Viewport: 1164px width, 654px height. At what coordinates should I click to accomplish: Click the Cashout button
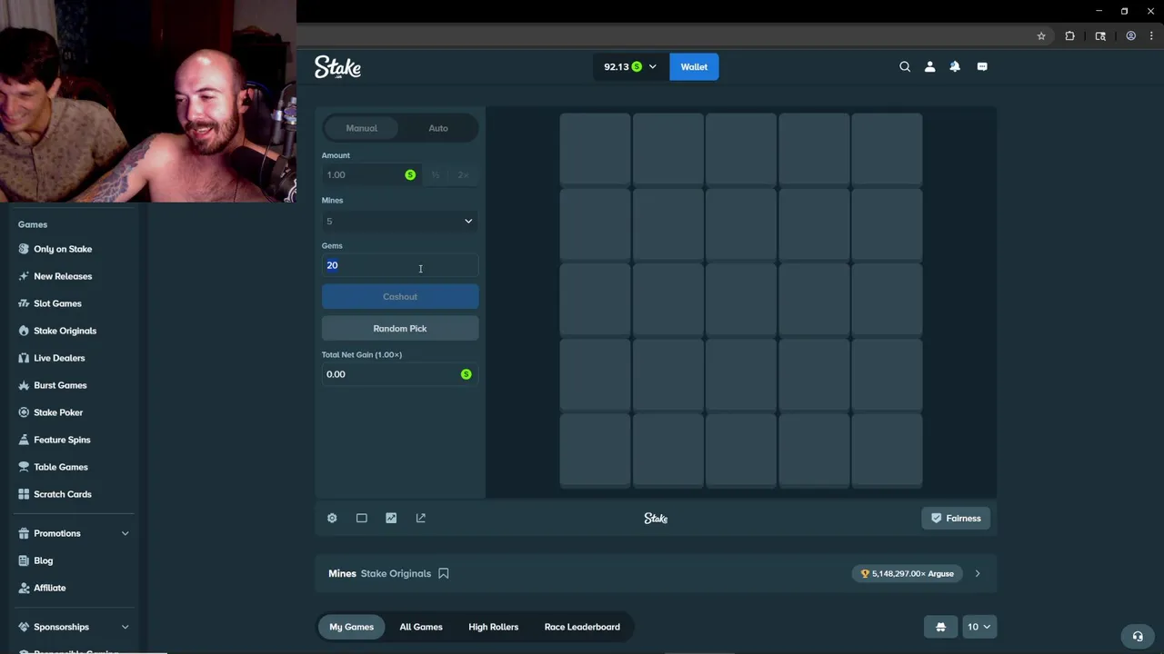tap(400, 297)
